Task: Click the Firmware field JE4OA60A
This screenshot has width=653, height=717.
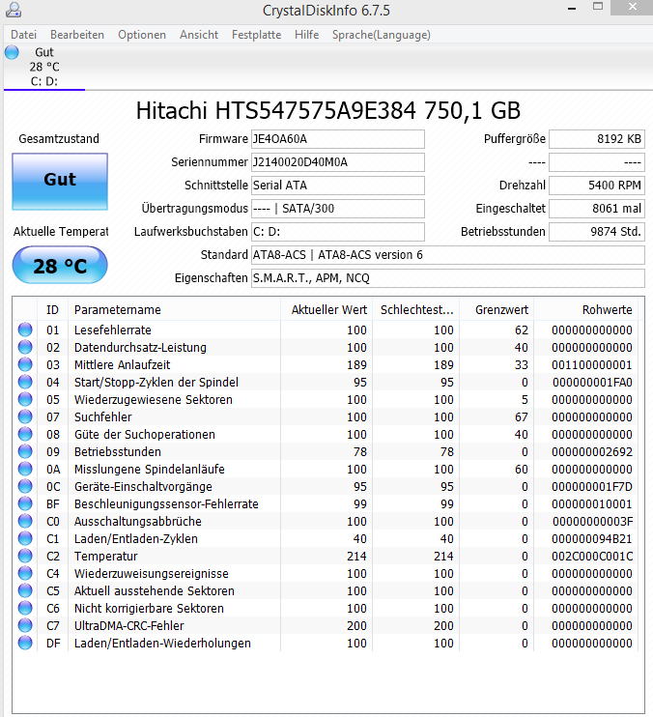Action: [x=338, y=139]
